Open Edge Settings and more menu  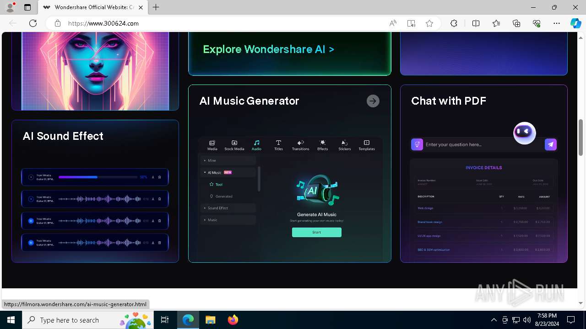click(557, 23)
